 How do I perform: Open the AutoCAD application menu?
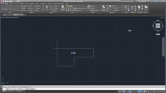click(x=2, y=2)
